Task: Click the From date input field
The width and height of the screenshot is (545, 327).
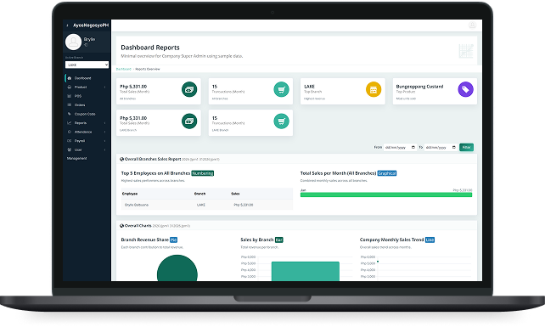Action: [x=400, y=147]
